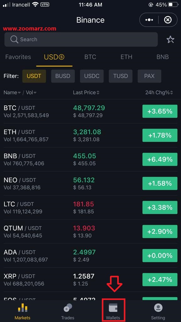This screenshot has width=181, height=322.
Task: Close the Binance mini app
Action: pos(168,20)
